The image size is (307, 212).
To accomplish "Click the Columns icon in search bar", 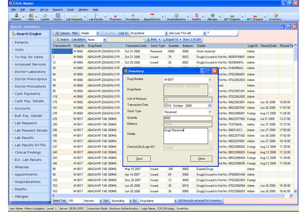I will 57,33.
